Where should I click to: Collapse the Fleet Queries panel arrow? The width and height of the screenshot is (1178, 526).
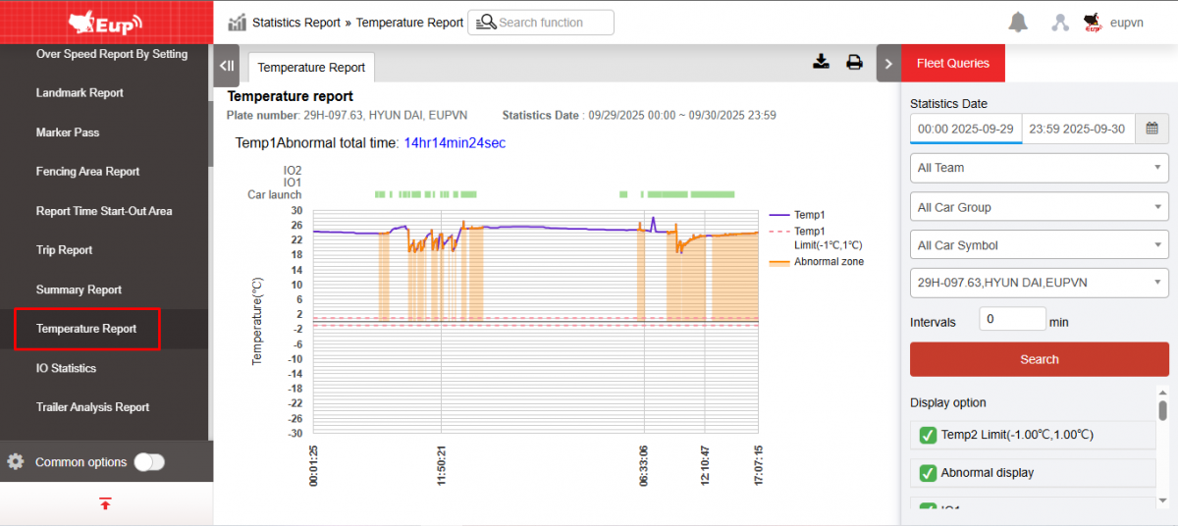click(x=888, y=64)
